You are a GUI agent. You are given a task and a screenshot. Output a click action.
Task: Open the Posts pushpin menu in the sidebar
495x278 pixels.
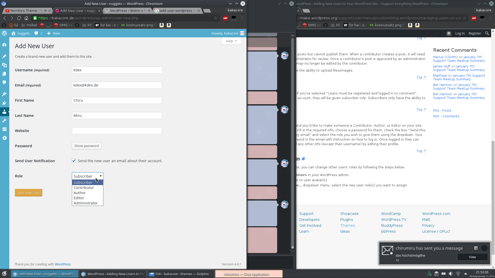pos(4,56)
